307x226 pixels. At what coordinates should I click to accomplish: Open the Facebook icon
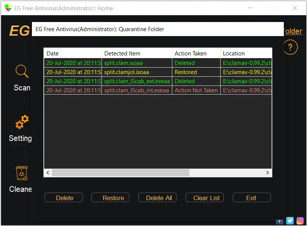280,221
